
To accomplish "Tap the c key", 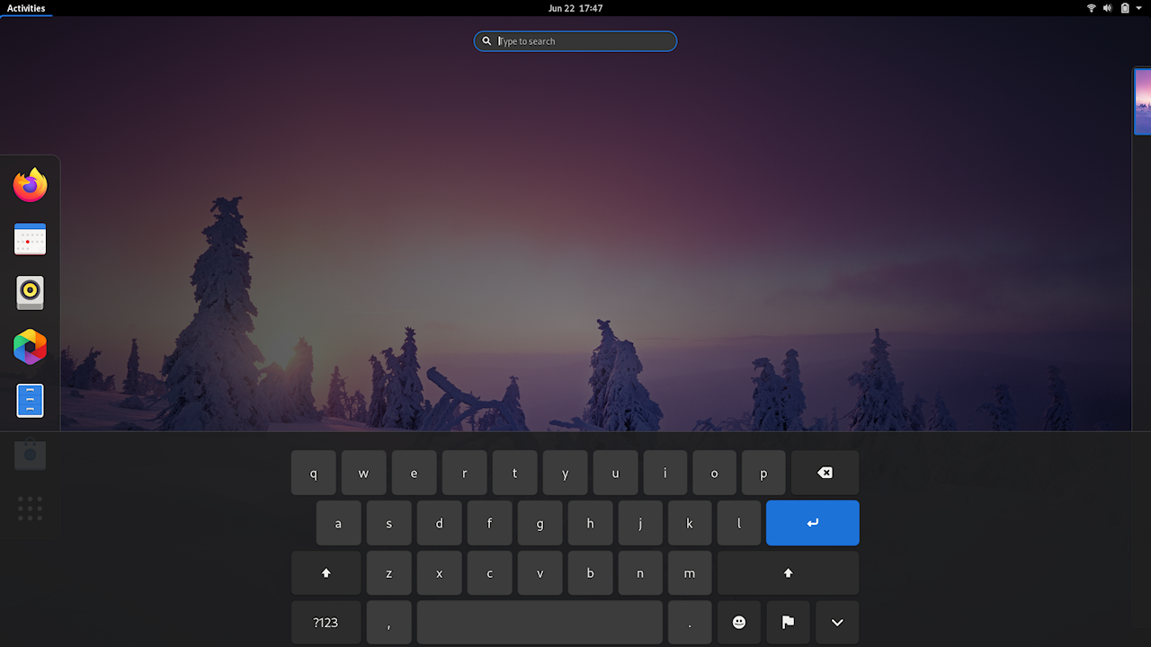I will [x=489, y=573].
